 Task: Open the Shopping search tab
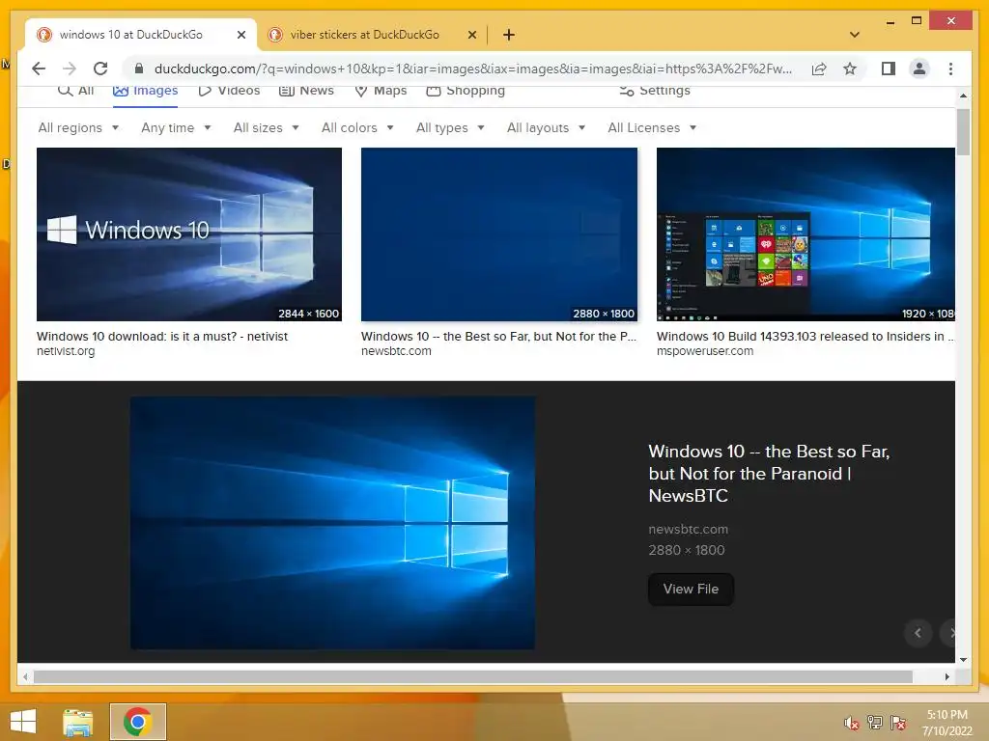coord(466,91)
